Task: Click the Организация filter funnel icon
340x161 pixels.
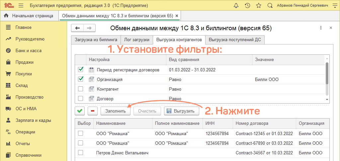Action: coord(91,79)
